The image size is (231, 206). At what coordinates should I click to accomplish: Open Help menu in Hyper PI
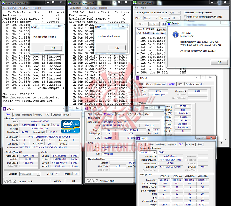pos(143,8)
